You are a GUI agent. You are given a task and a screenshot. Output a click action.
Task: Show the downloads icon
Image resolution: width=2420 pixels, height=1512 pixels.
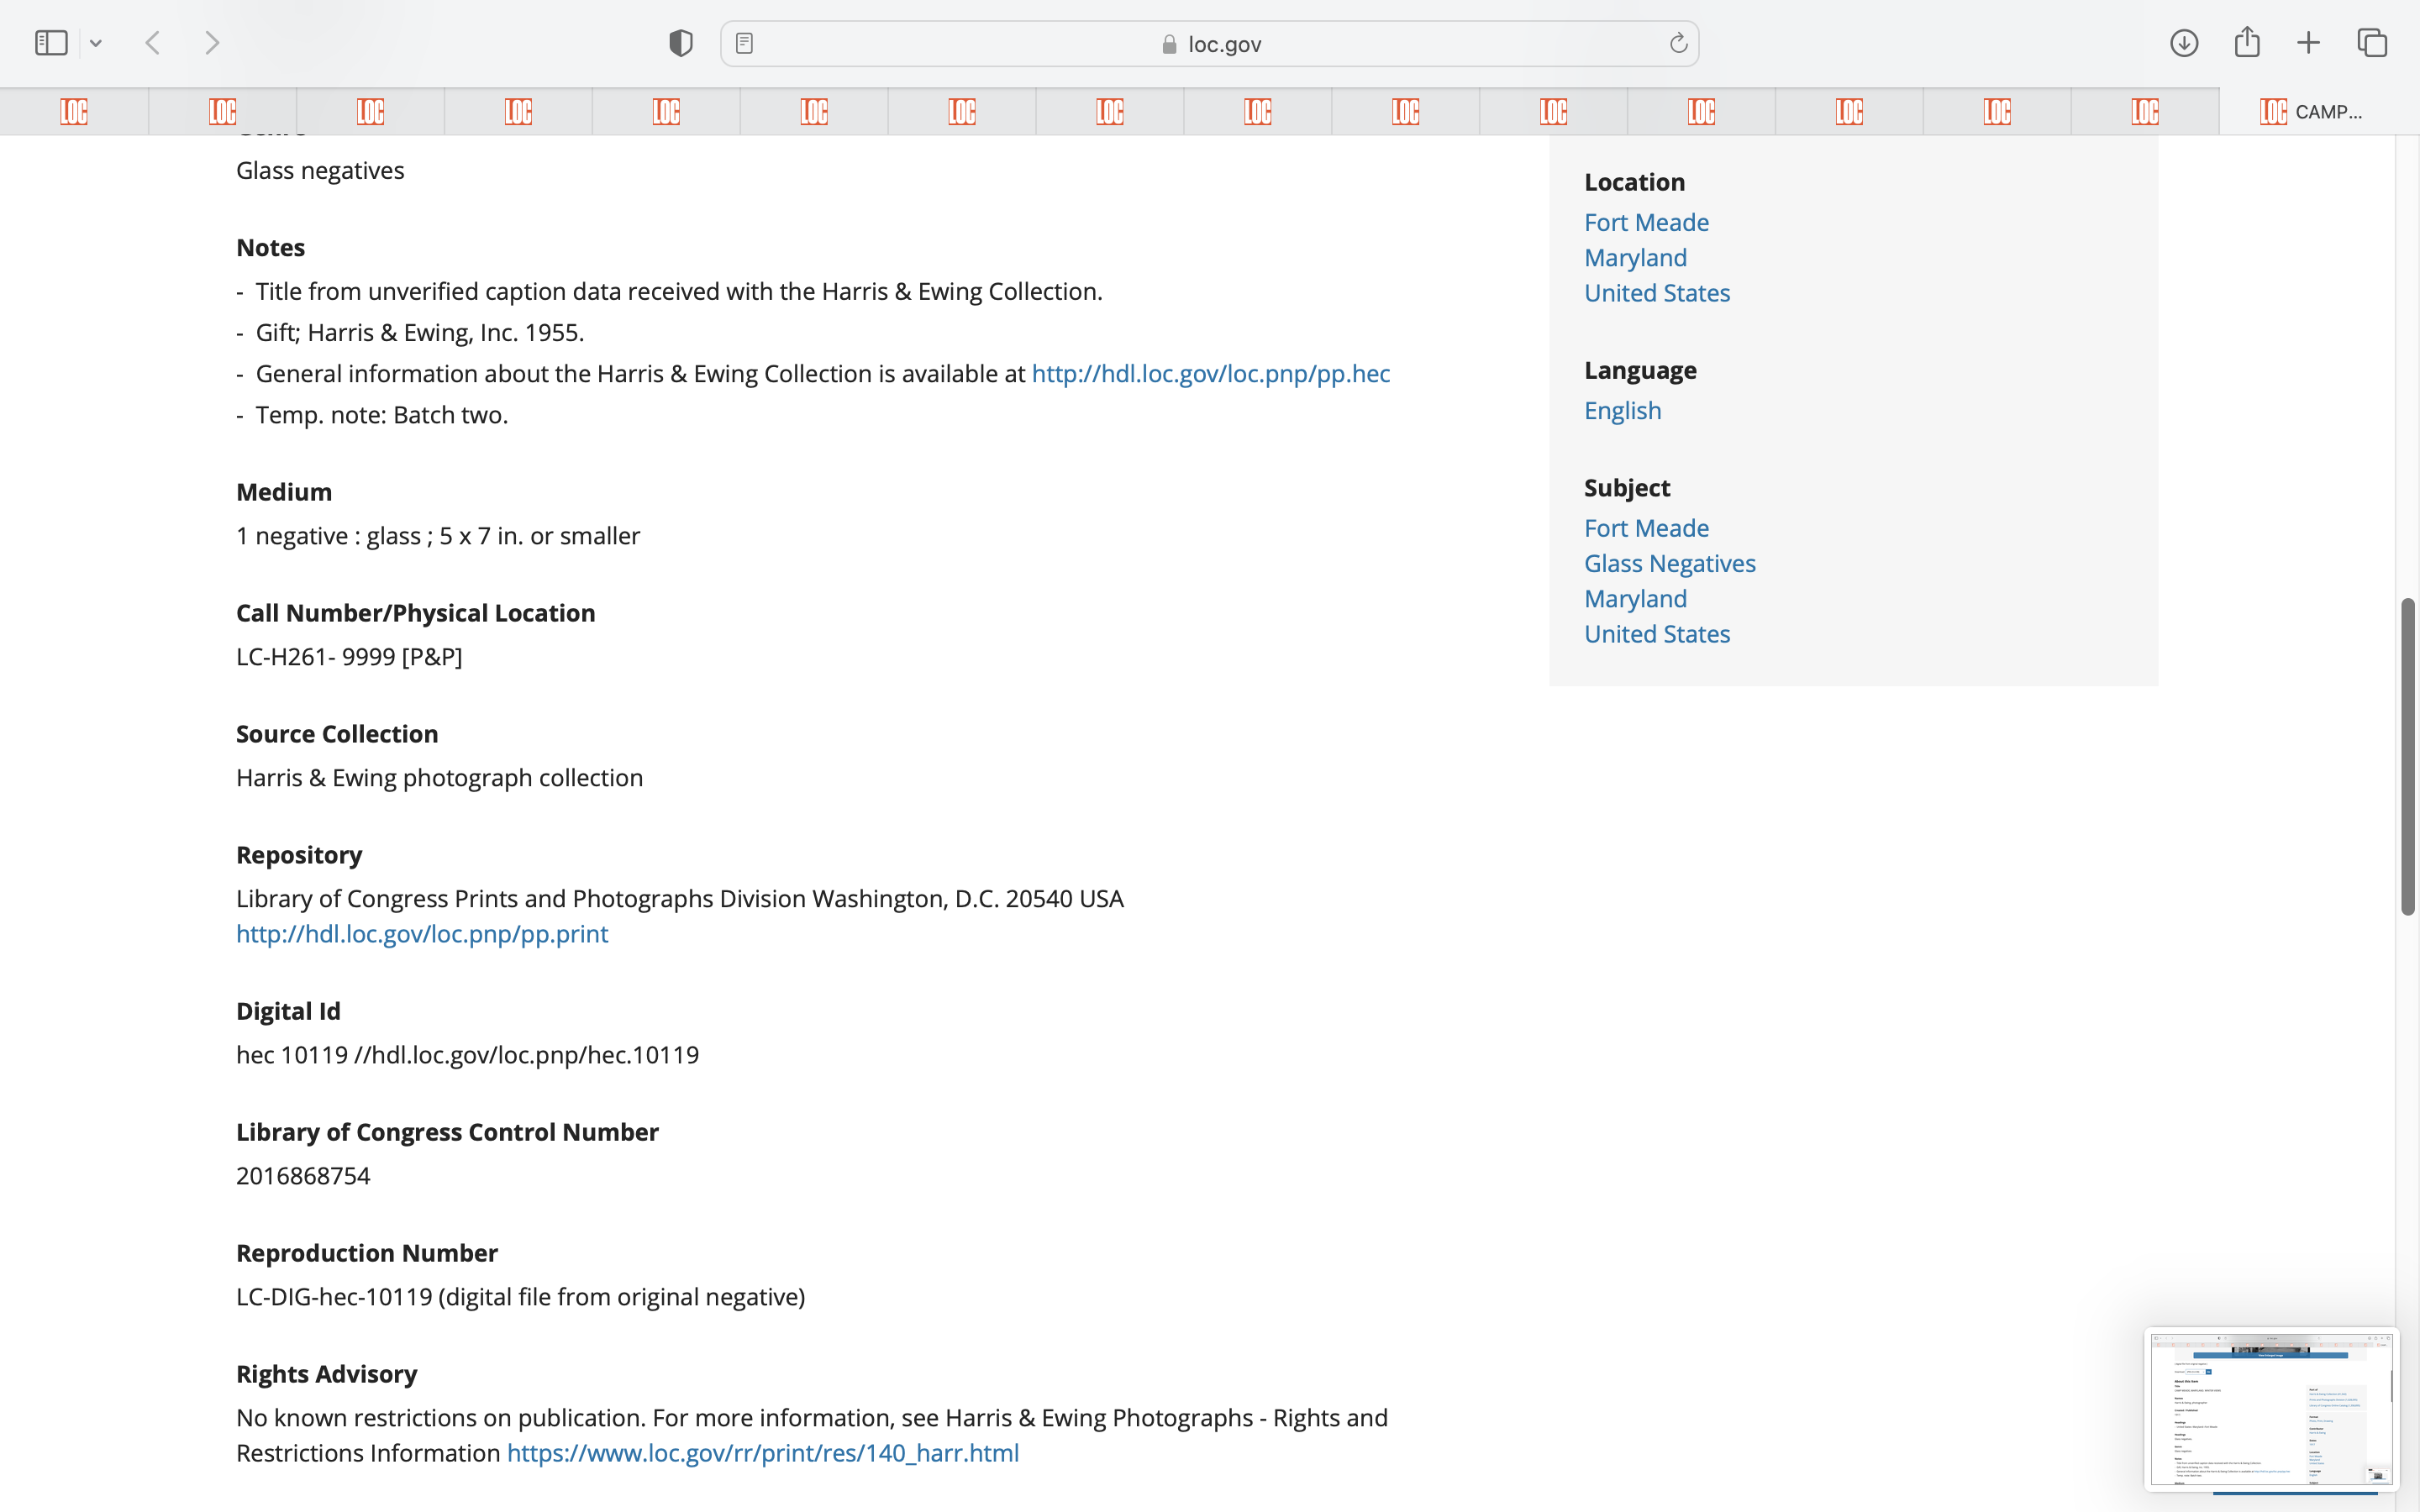pyautogui.click(x=2183, y=43)
